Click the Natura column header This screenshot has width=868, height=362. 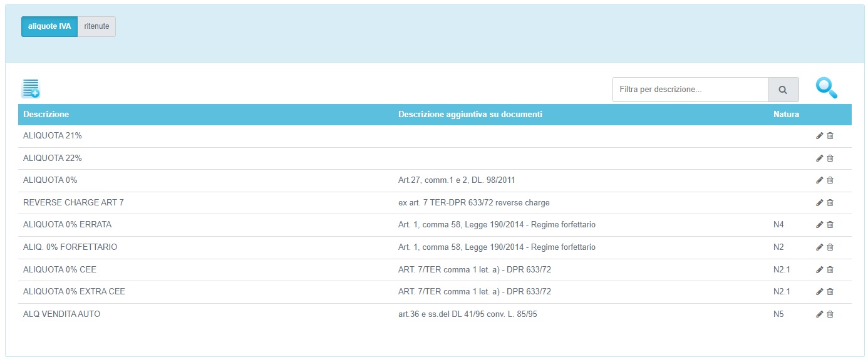coord(786,115)
